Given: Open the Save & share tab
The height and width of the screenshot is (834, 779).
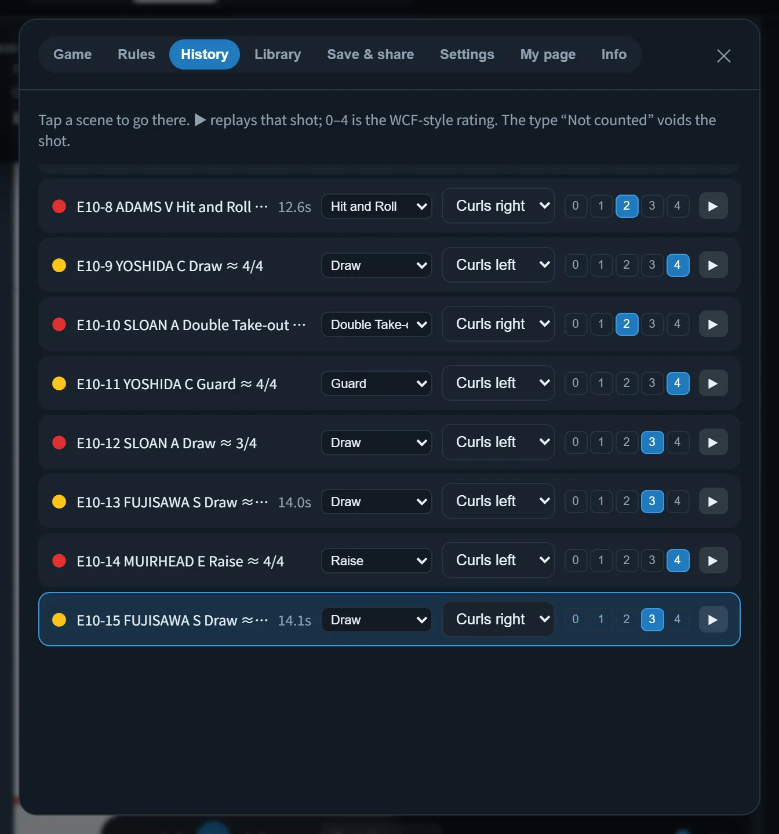Looking at the screenshot, I should point(370,54).
